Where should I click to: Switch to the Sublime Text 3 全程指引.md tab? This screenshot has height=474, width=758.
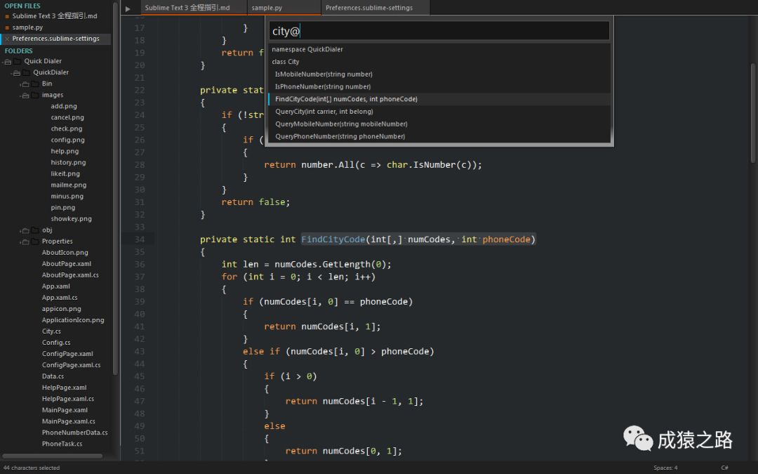coord(194,8)
